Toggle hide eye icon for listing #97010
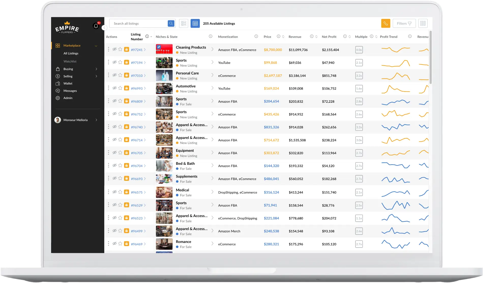Image resolution: width=484 pixels, height=283 pixels. point(114,75)
